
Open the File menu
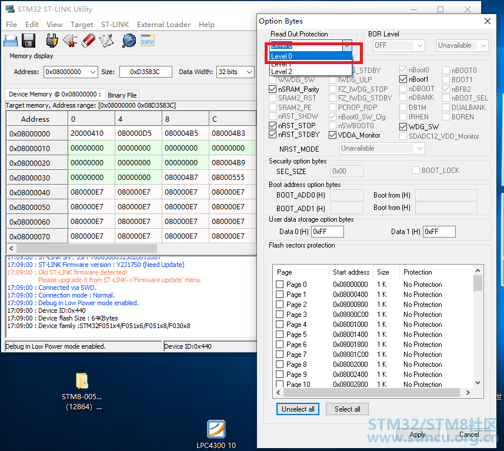point(12,25)
